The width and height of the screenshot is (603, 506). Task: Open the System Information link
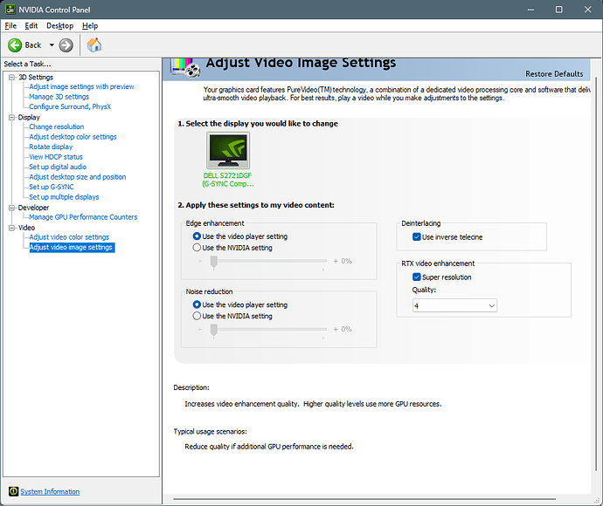pyautogui.click(x=50, y=491)
